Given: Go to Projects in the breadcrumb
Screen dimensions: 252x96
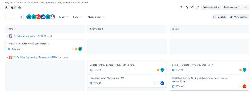Looking at the screenshot, I should 9,3.
